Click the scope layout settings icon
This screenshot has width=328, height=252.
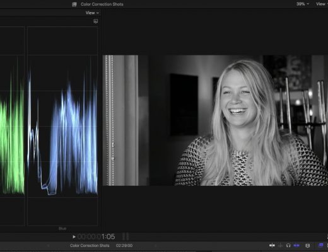[x=96, y=21]
